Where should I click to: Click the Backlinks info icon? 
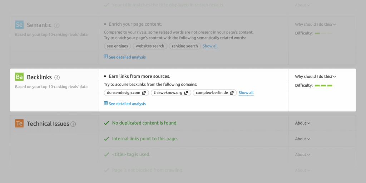[57, 77]
